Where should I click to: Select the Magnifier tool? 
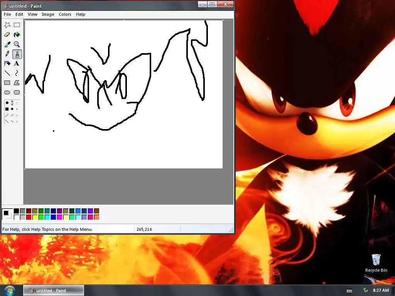(x=17, y=44)
